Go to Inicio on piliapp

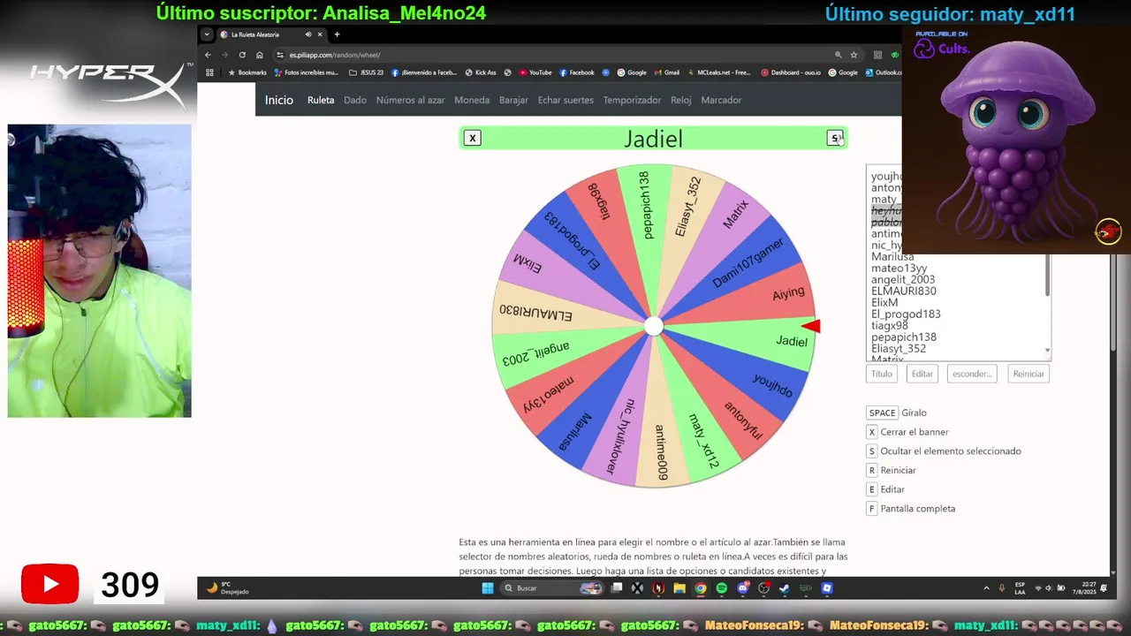coord(278,100)
